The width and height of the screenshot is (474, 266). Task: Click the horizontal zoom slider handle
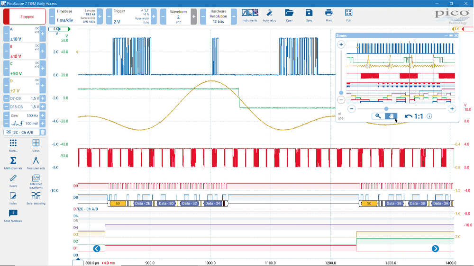386,109
